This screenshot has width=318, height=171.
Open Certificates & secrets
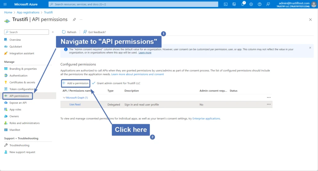pos(22,82)
